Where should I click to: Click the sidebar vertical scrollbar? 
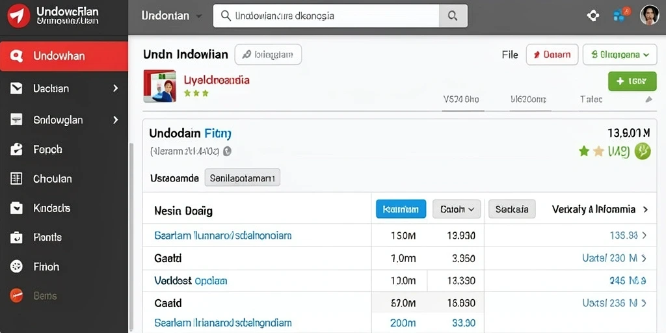pyautogui.click(x=131, y=238)
